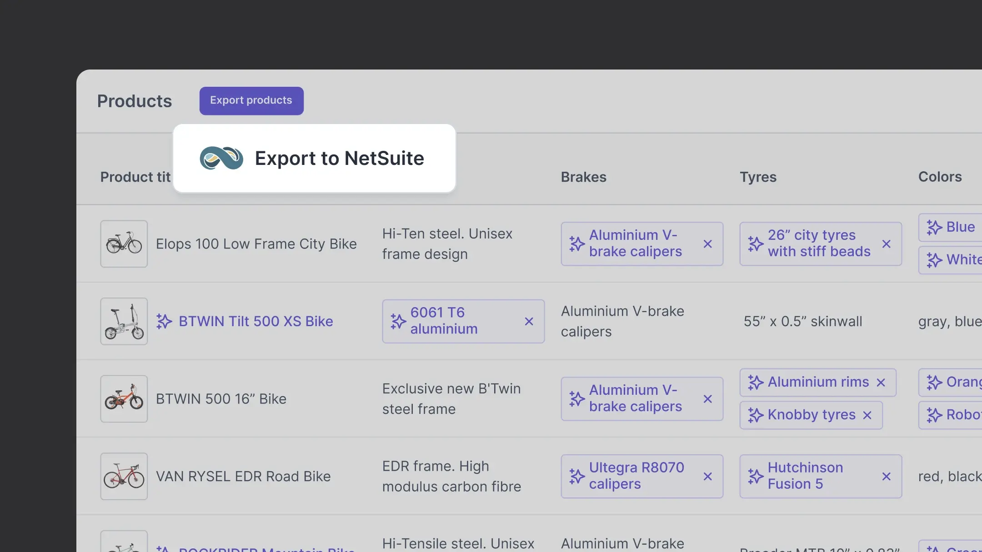Remove the Knobby tyres tag
982x552 pixels.
867,415
